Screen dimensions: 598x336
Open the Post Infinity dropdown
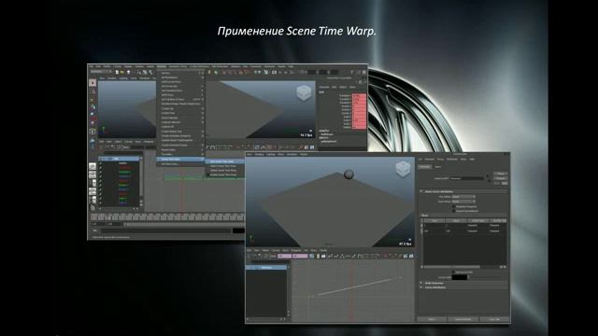(463, 202)
